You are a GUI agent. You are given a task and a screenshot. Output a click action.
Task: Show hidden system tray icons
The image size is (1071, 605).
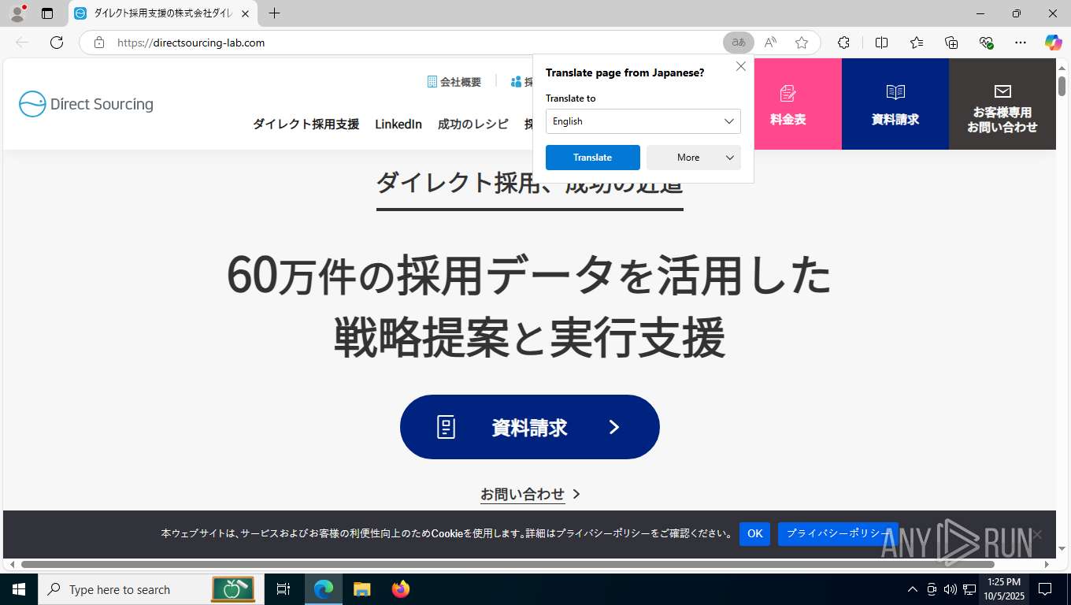coord(913,589)
